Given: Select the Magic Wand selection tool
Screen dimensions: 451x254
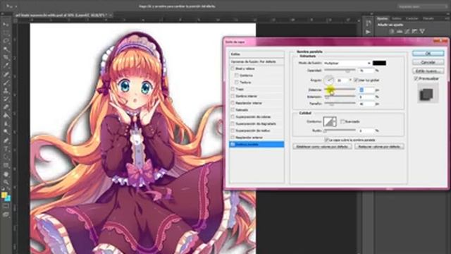Looking at the screenshot, I should click(x=6, y=49).
